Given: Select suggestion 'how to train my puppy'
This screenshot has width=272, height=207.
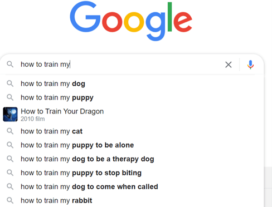Looking at the screenshot, I should 132,97.
